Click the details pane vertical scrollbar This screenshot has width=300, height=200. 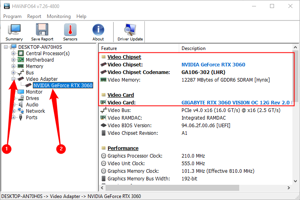click(296, 120)
